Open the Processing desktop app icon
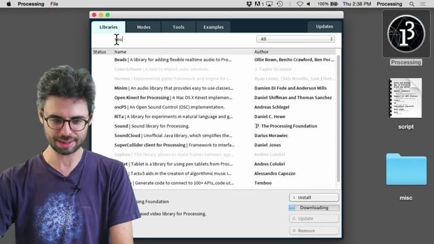This screenshot has width=434, height=244. [406, 34]
